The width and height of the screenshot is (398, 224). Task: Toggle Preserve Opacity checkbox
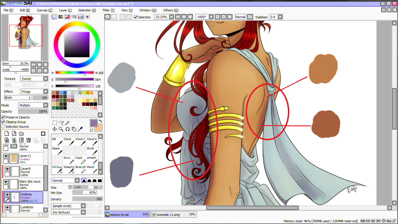point(3,117)
